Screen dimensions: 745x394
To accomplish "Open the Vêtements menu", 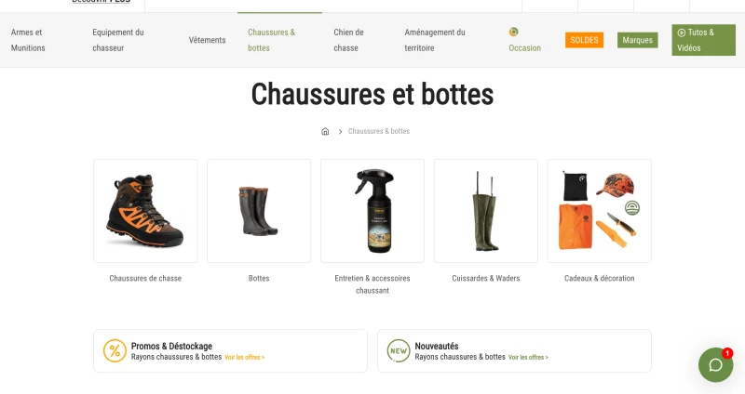I will coord(207,40).
